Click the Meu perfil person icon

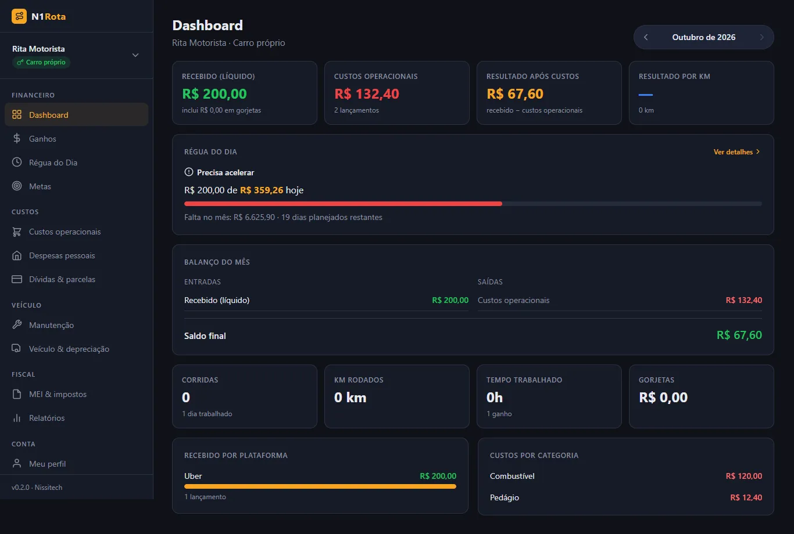(x=17, y=464)
